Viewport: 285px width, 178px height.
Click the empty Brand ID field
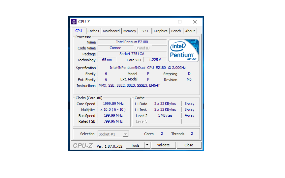click(159, 48)
